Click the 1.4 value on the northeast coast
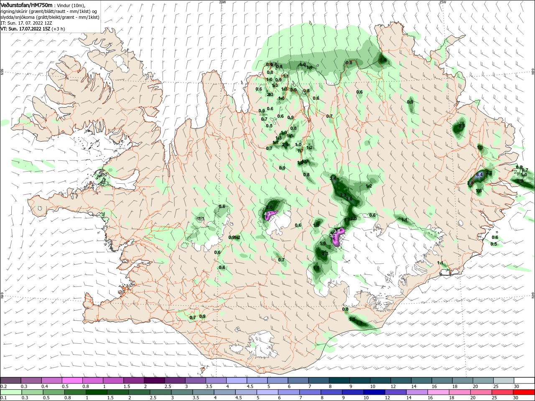The image size is (535, 401). pos(383,60)
